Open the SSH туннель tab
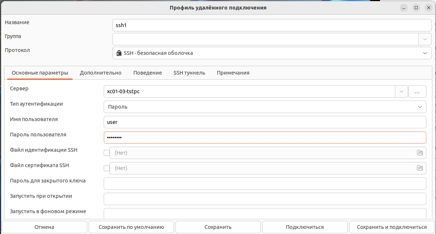The height and width of the screenshot is (234, 436). (189, 73)
